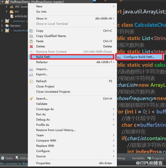
Task: Switch to the Variables tab
Action: tap(138, 158)
